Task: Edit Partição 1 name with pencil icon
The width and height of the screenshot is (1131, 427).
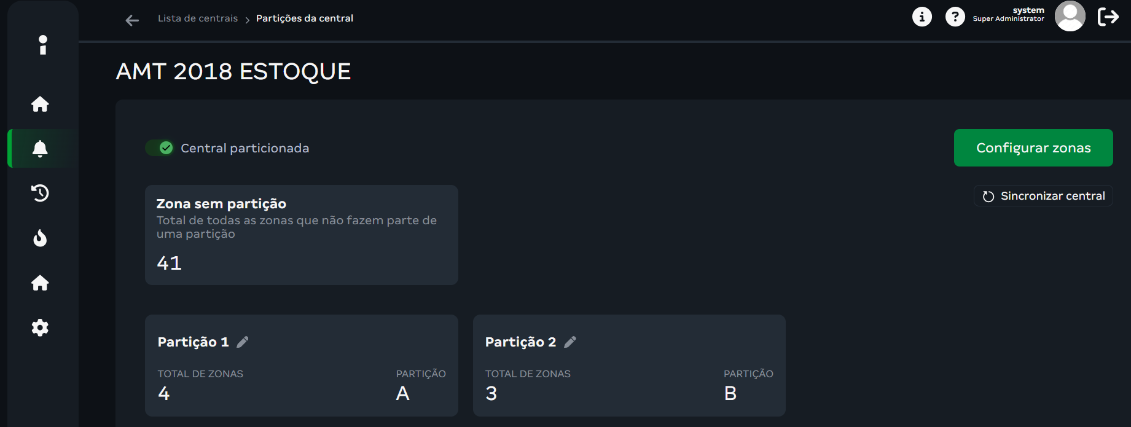Action: tap(243, 342)
